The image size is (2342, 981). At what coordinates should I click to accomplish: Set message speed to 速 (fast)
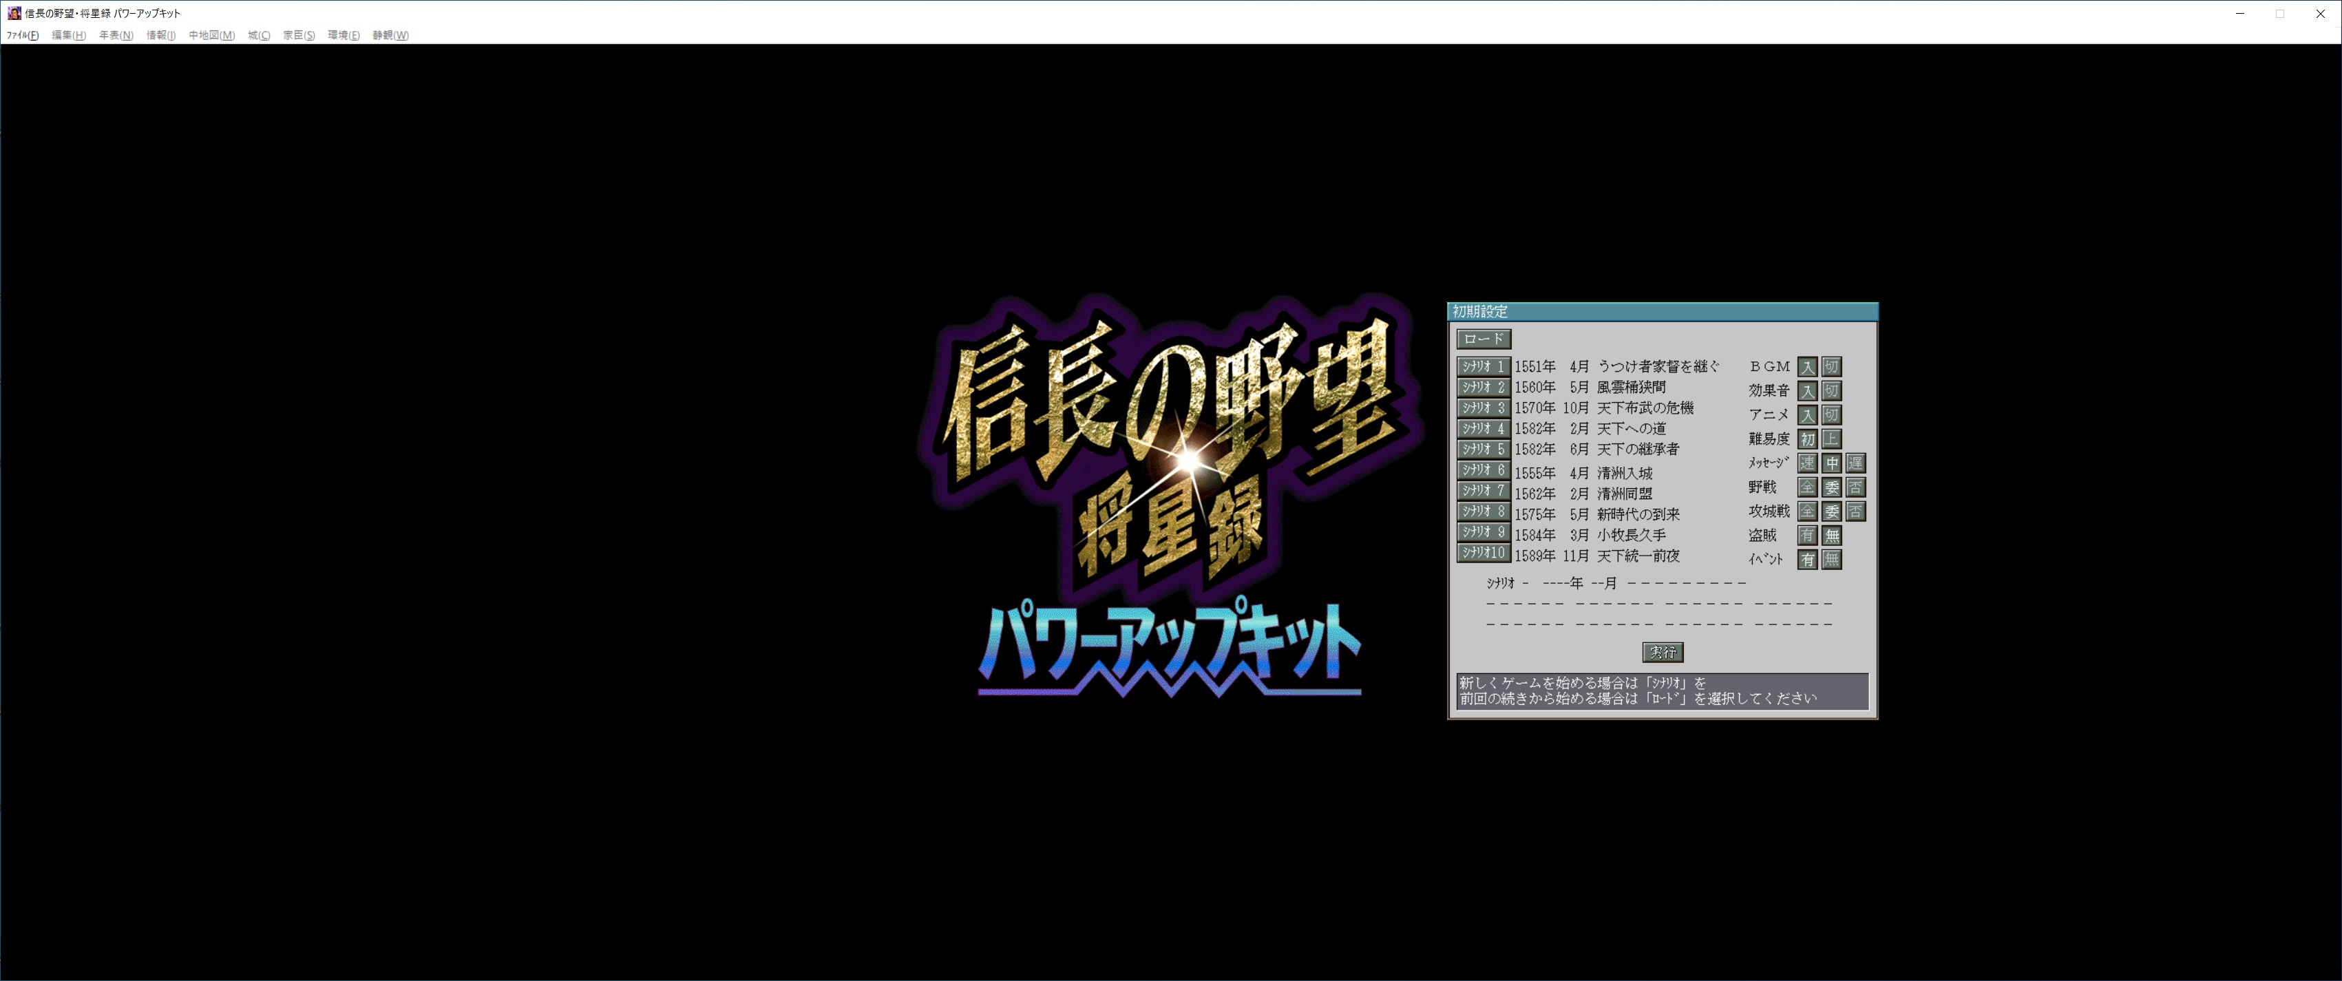pos(1807,463)
